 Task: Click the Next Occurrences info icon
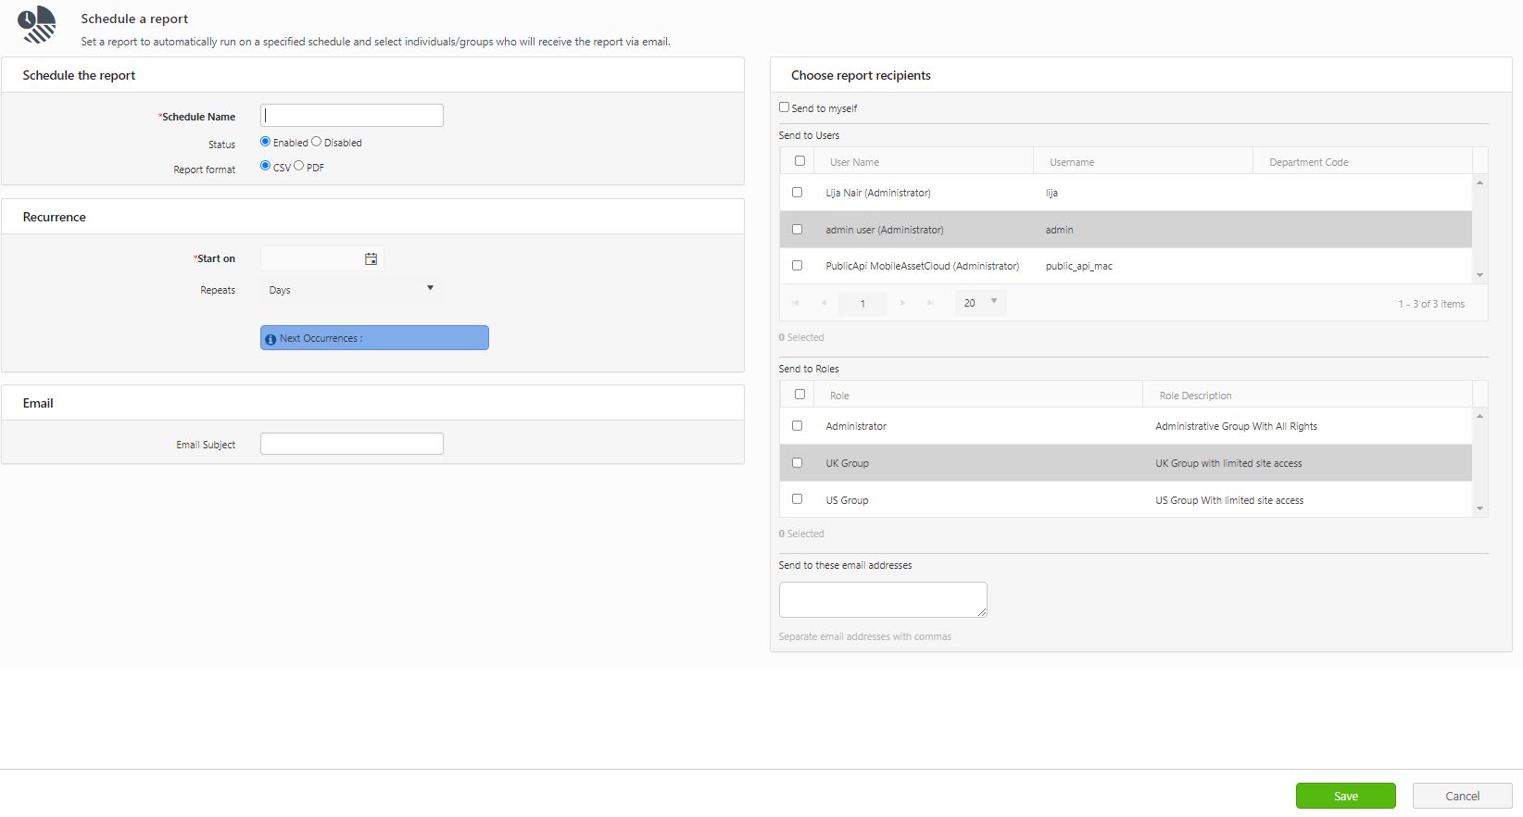point(271,339)
